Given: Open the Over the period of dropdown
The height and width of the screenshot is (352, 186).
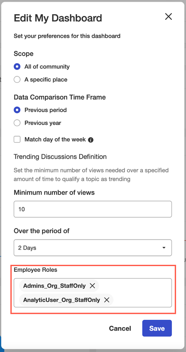Looking at the screenshot, I should pyautogui.click(x=93, y=248).
